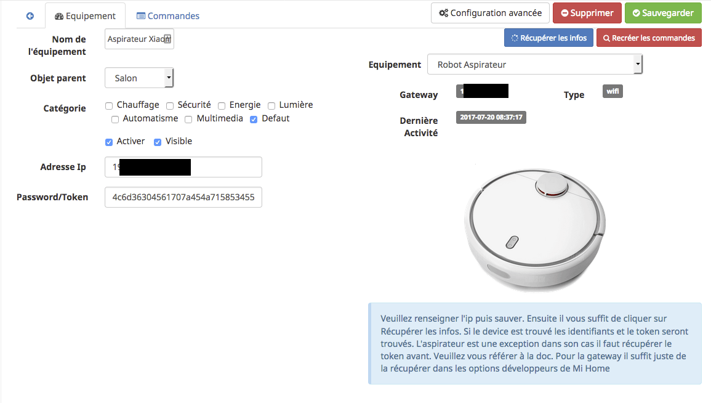Viewport: 711px width, 403px height.
Task: Uncheck the Defaut category checkbox
Action: click(x=254, y=120)
